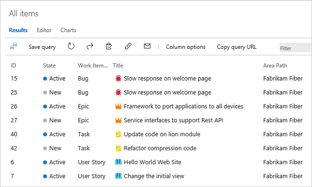Click book icon for Hello World Web Site

(118, 162)
